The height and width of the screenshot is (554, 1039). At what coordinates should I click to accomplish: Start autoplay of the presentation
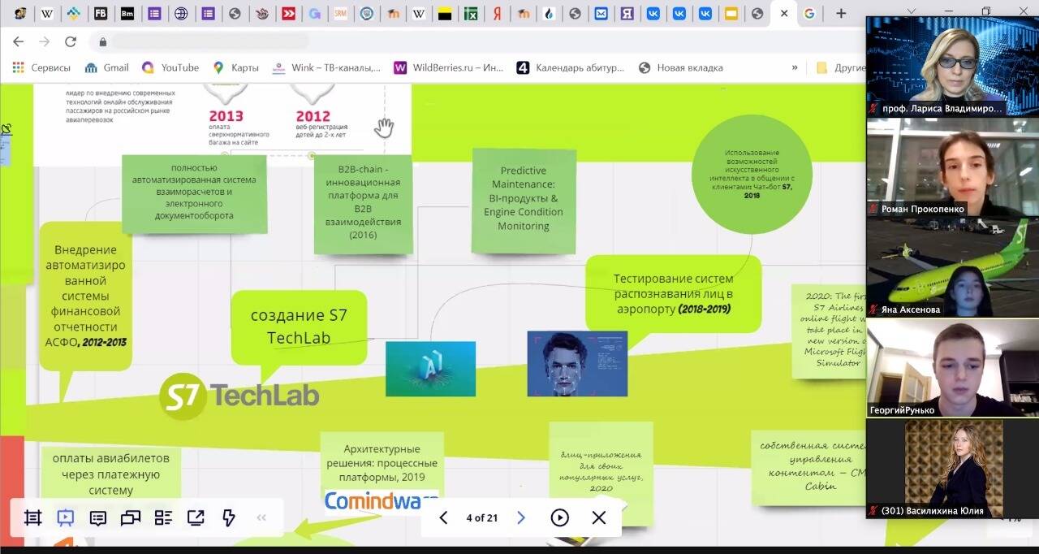tap(559, 517)
